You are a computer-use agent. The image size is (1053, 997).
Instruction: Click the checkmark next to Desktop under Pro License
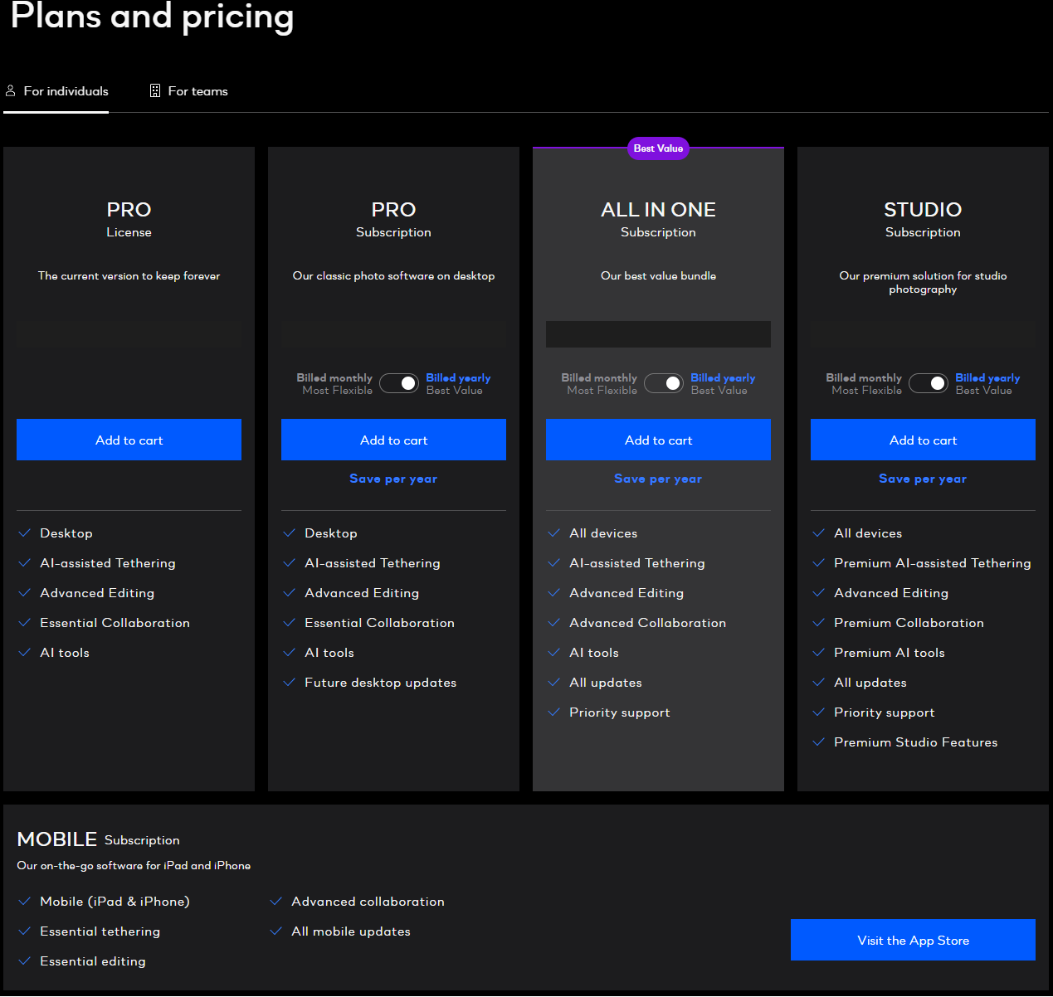(24, 533)
